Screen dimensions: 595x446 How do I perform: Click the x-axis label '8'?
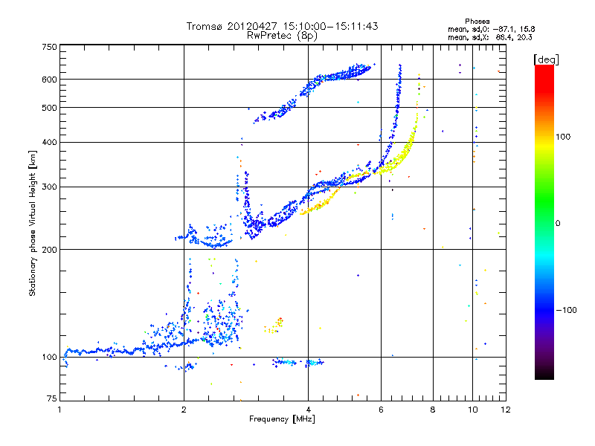tap(433, 410)
